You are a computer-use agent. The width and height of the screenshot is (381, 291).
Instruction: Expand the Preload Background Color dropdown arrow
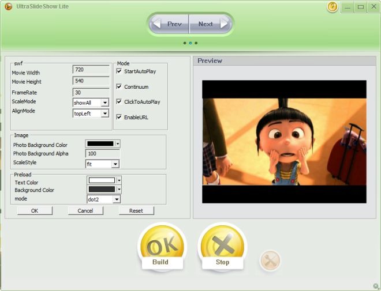point(119,189)
